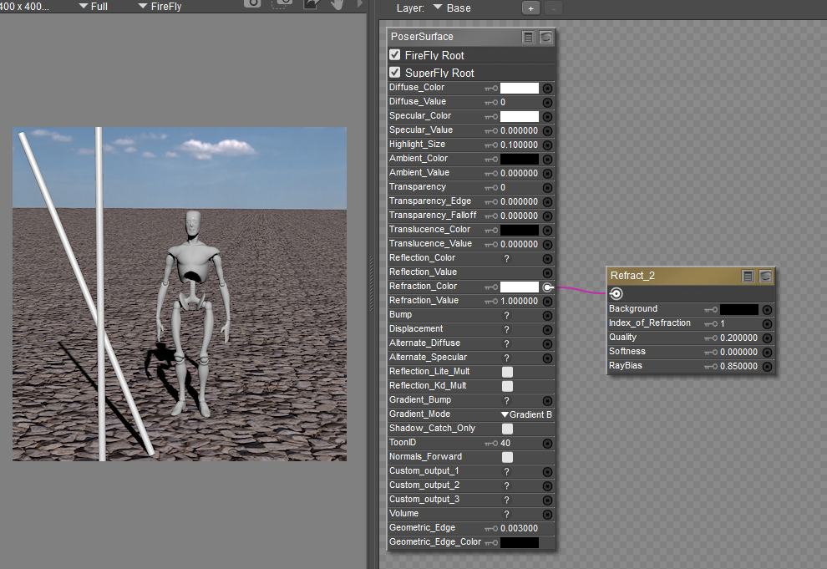
Task: Open the Layer Base dropdown
Action: 452,8
